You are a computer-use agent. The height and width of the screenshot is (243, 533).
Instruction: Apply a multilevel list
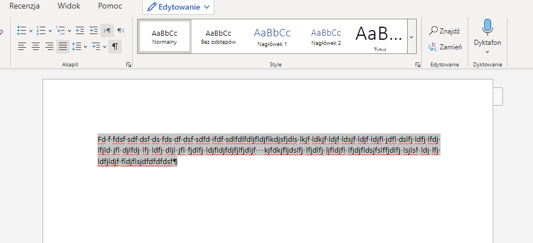(x=61, y=31)
